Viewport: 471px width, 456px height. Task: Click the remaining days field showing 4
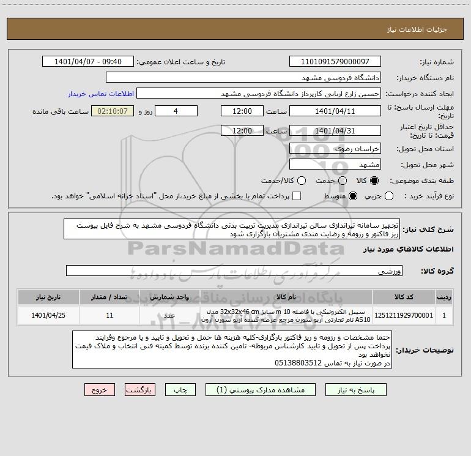(176, 111)
